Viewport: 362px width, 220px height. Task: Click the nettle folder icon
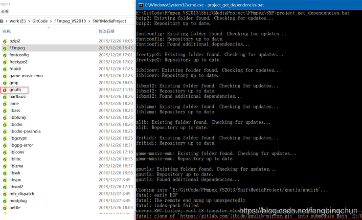coord(4,208)
